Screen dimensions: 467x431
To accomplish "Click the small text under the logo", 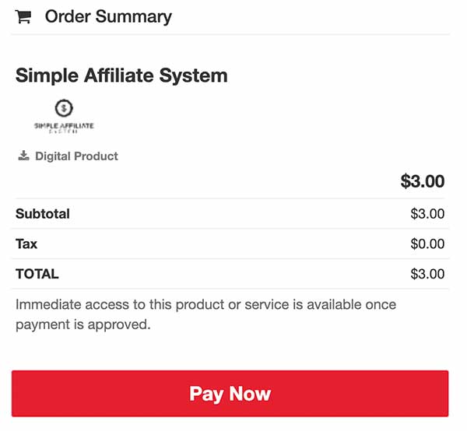I will pos(63,131).
